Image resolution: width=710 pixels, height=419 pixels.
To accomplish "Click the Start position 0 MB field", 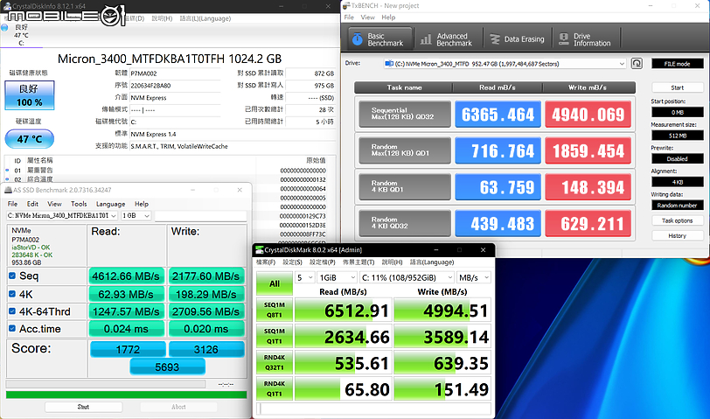I will click(678, 112).
